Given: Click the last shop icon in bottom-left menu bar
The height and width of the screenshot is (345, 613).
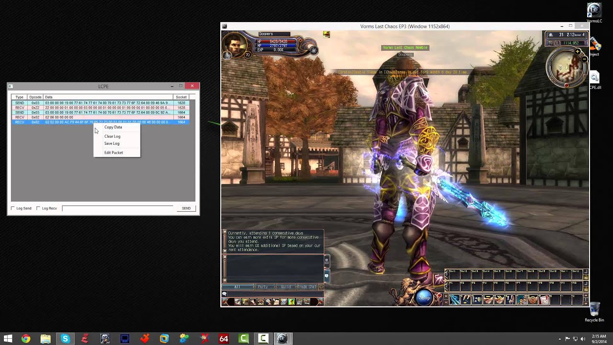Looking at the screenshot, I should [306, 301].
